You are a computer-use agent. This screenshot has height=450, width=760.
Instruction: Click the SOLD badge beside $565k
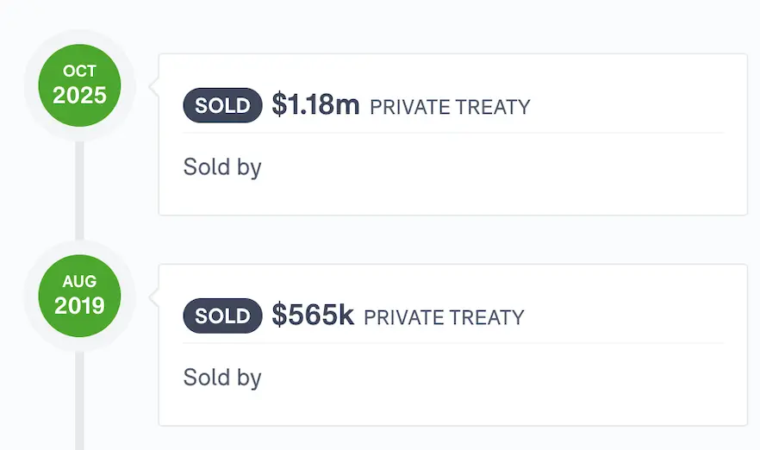point(222,316)
